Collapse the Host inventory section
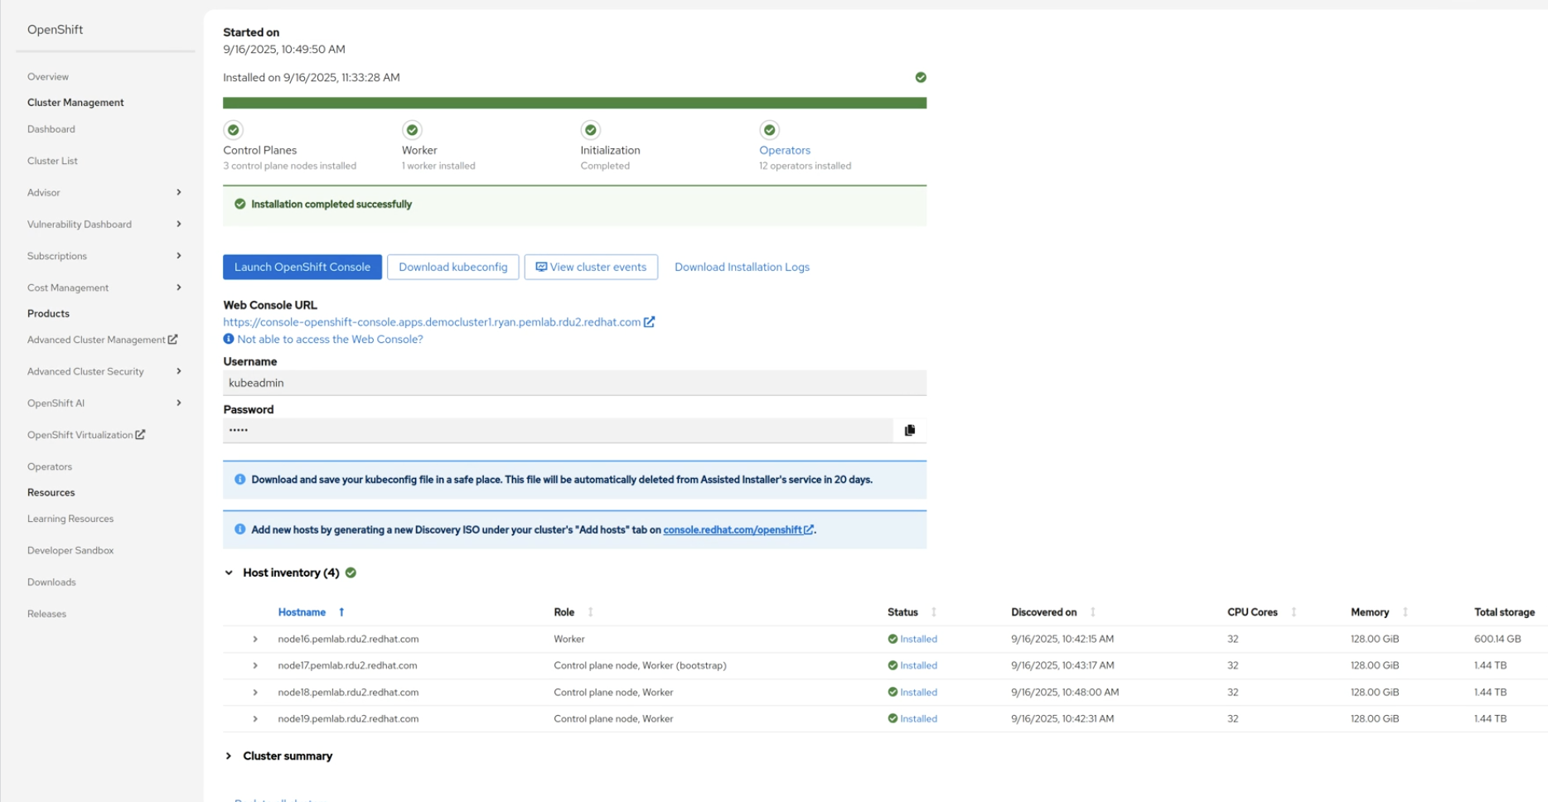 229,572
